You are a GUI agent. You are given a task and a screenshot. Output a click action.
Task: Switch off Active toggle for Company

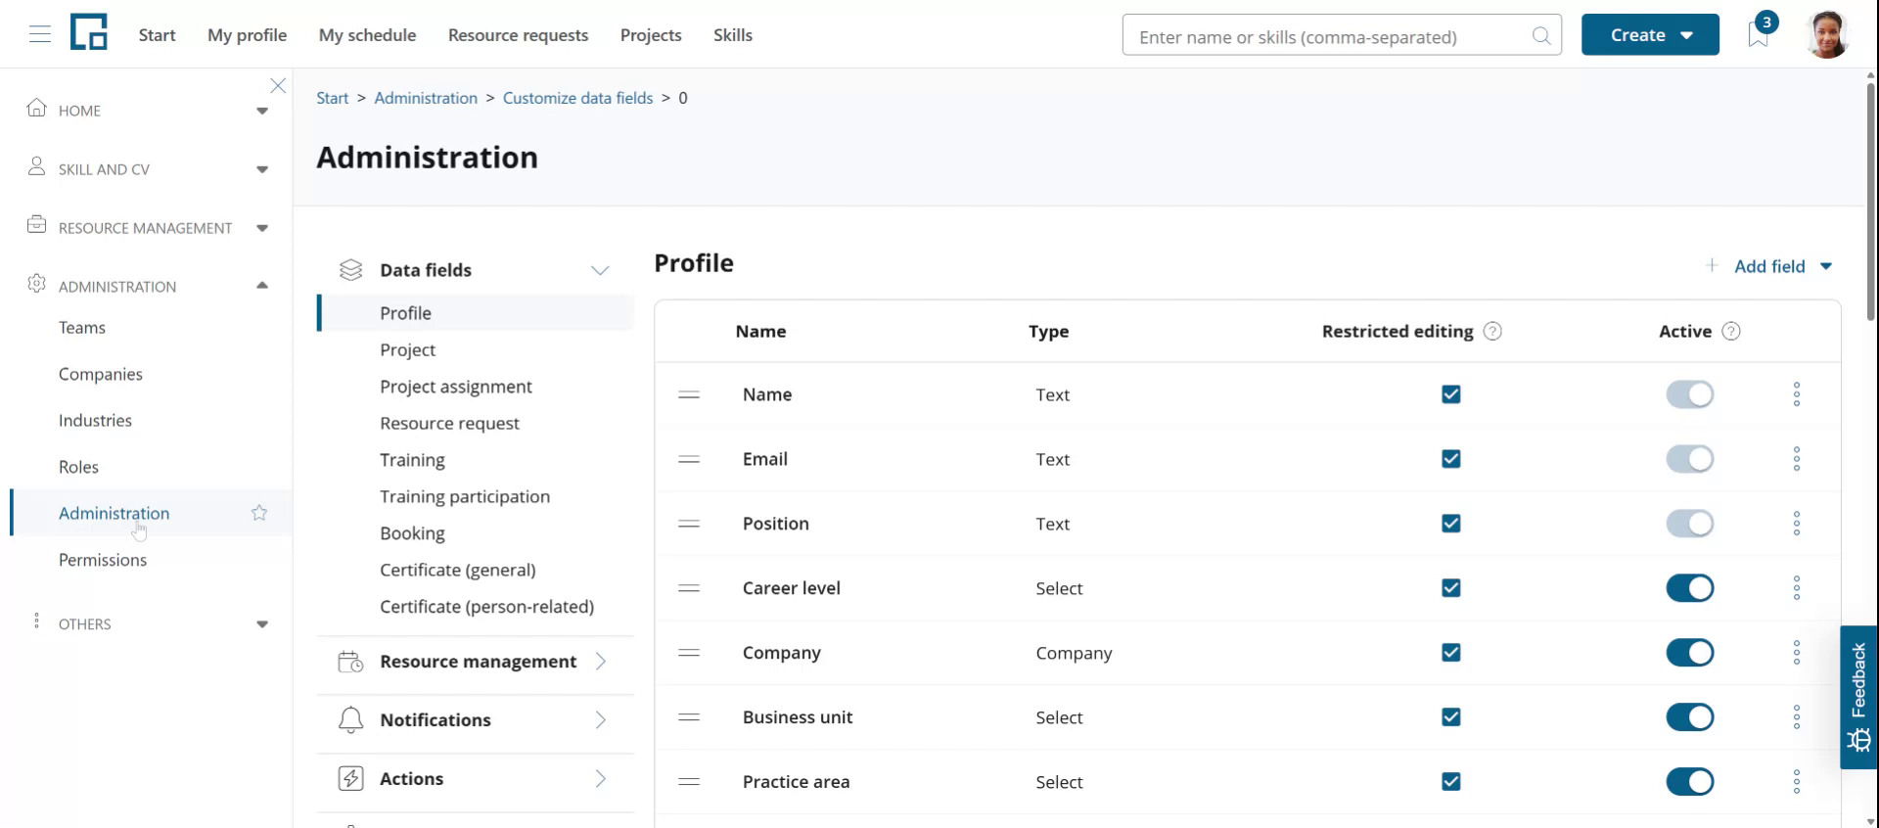(x=1690, y=653)
